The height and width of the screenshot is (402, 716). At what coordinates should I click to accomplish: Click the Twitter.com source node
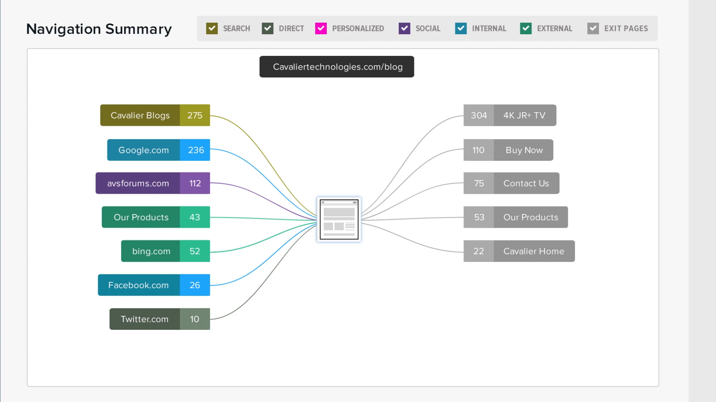click(159, 319)
